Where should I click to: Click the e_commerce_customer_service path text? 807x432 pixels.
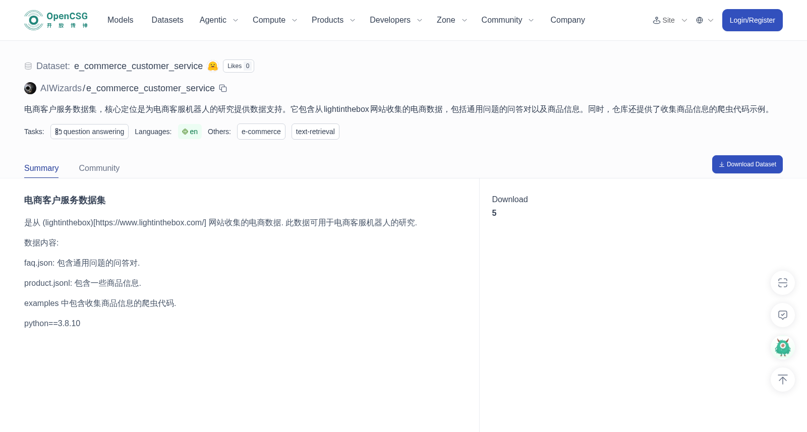pos(150,88)
